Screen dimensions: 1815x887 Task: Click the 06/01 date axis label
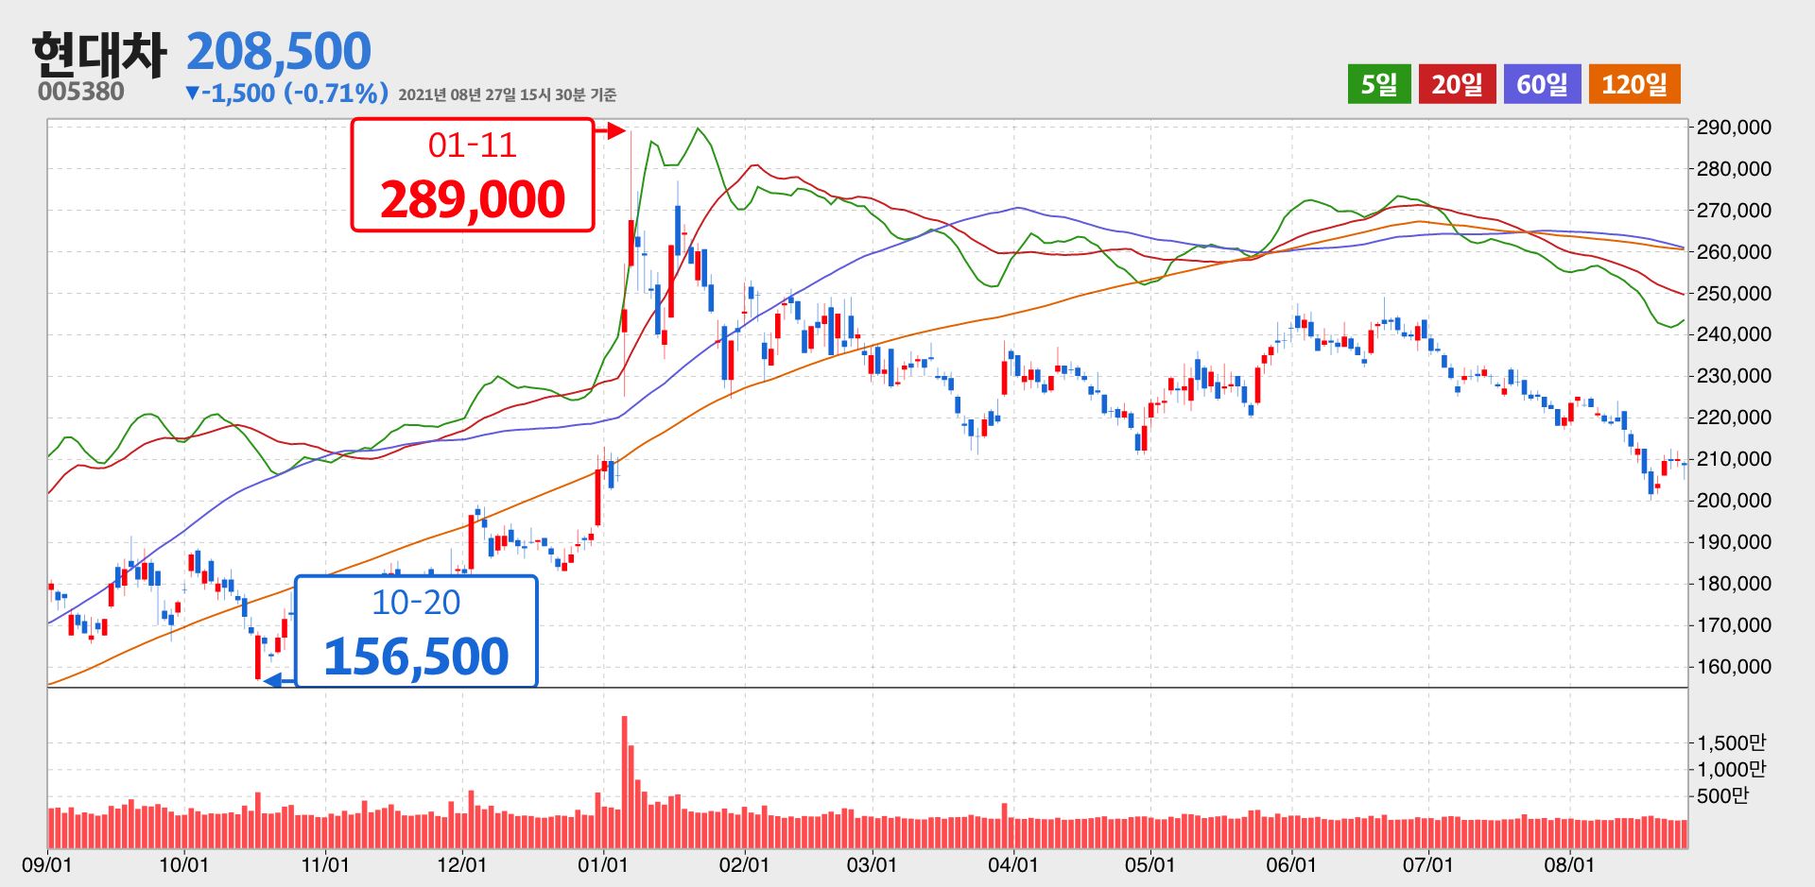(x=1291, y=865)
